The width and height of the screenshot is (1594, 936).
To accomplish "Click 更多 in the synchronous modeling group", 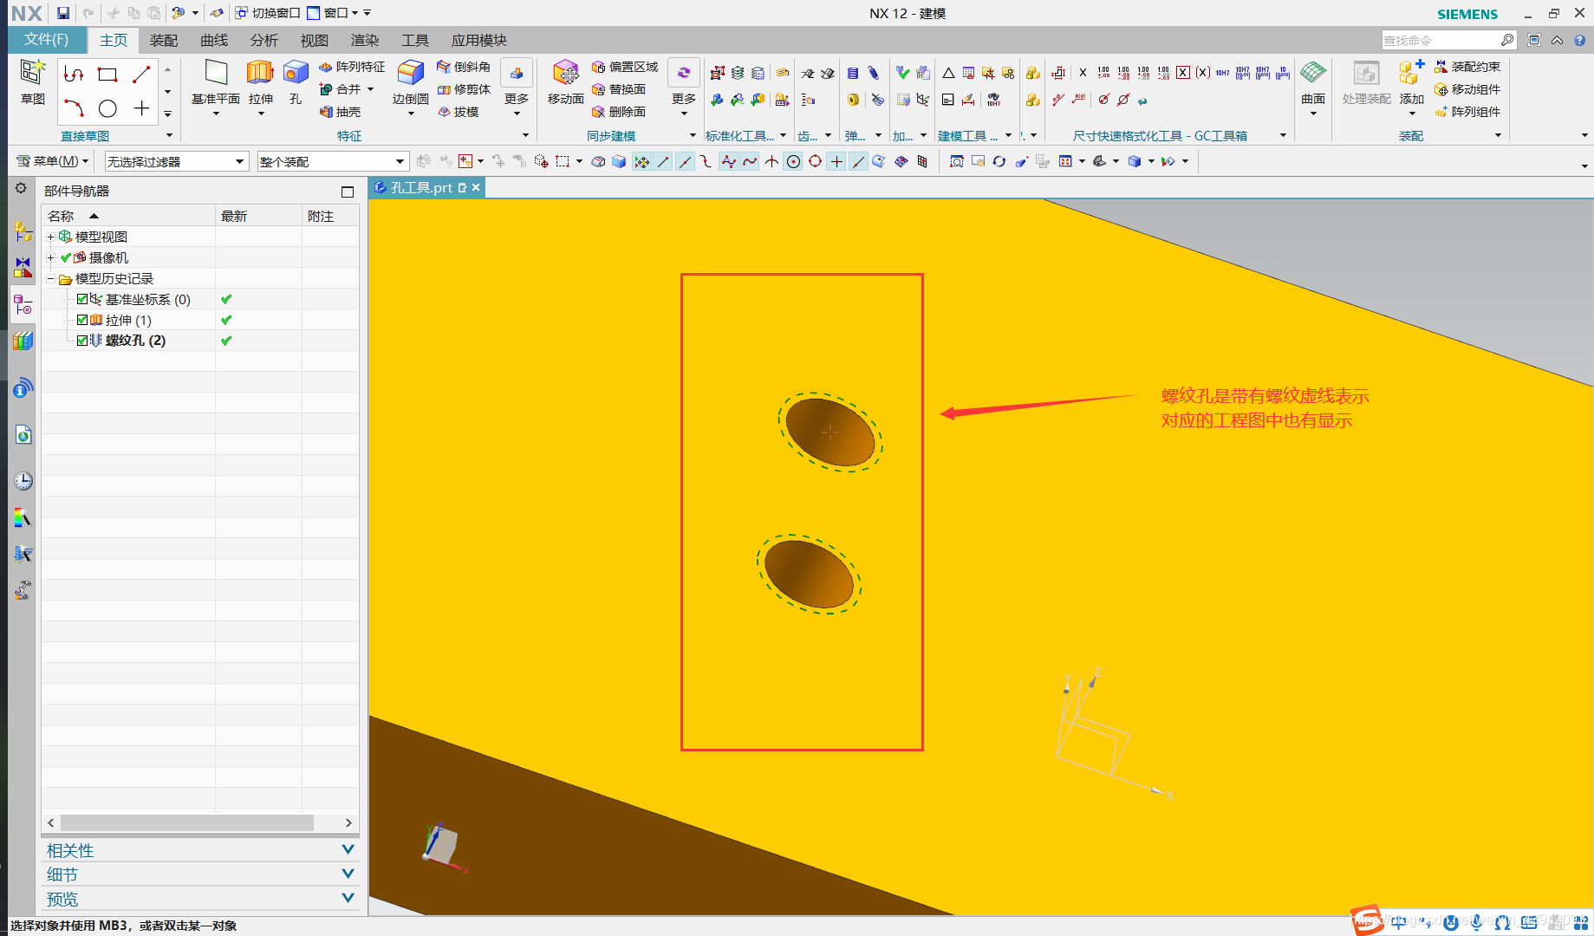I will click(x=684, y=88).
